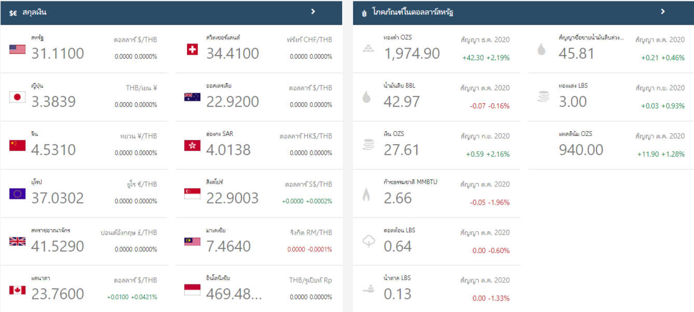Click the sugar LBS price 0.13
Screen dimensions: 694x312
[x=398, y=294]
